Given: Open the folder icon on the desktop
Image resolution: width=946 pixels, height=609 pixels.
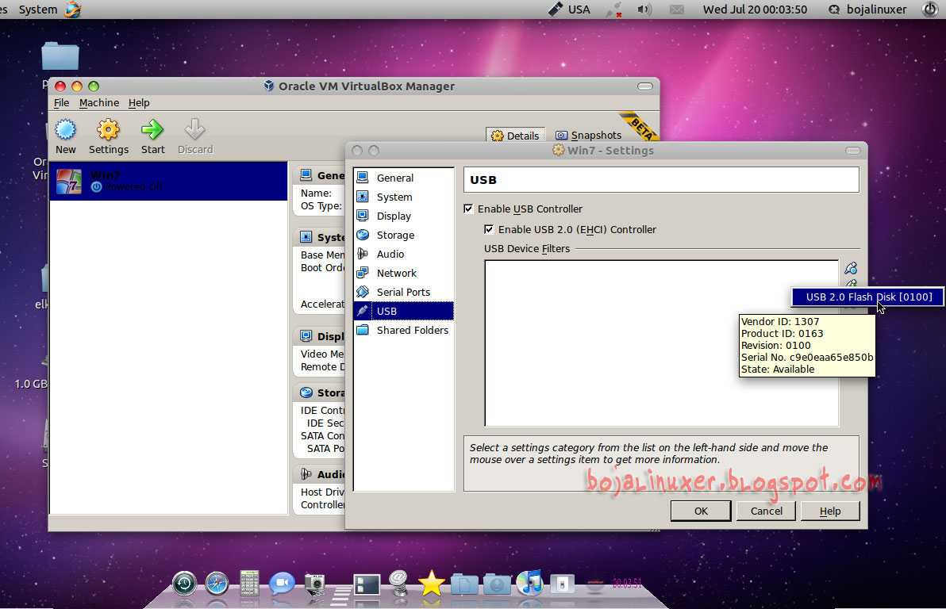Looking at the screenshot, I should pyautogui.click(x=60, y=56).
